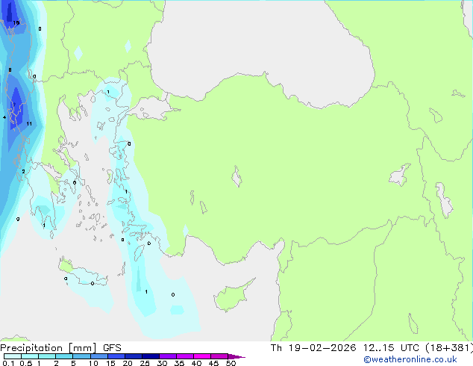Click the time '12..15 UTC' label
473x366 pixels.
tap(391, 348)
